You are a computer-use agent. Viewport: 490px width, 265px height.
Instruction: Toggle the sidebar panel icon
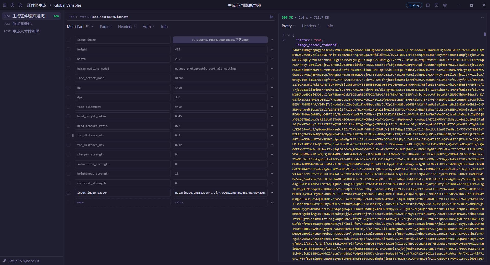[x=5, y=5]
